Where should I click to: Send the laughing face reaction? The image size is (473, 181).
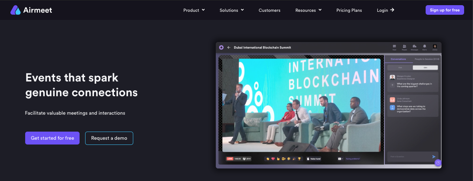click(289, 159)
